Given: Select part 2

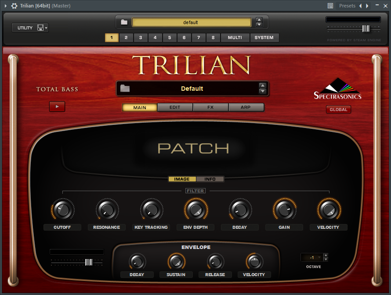Looking at the screenshot, I should pyautogui.click(x=126, y=38).
